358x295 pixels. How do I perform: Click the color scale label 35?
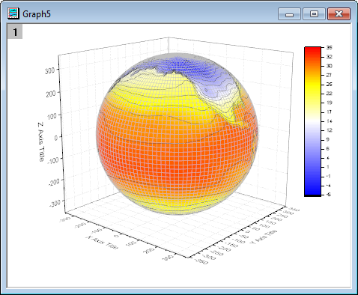[330, 48]
